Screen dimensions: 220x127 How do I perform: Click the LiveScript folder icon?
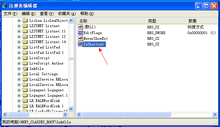(x=25, y=58)
